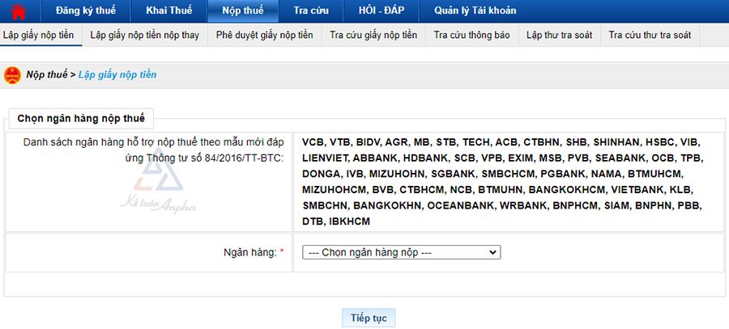
Task: Open Quản lý Tài khoản menu
Action: (x=475, y=11)
